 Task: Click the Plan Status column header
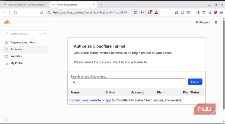[x=191, y=92]
